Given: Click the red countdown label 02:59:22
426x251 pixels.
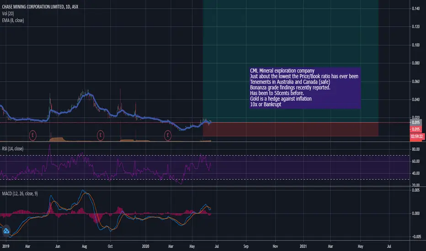Looking at the screenshot, I should coord(417,136).
